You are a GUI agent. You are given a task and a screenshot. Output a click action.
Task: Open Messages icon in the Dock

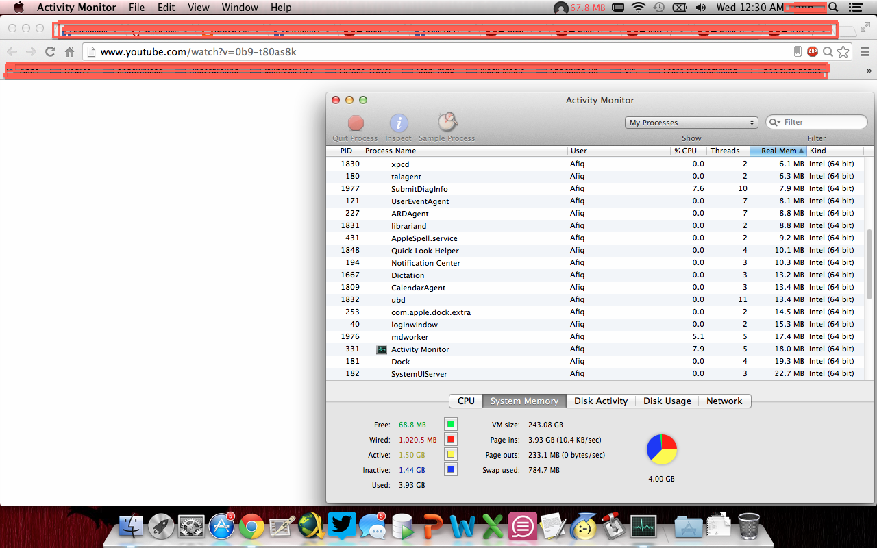(372, 526)
